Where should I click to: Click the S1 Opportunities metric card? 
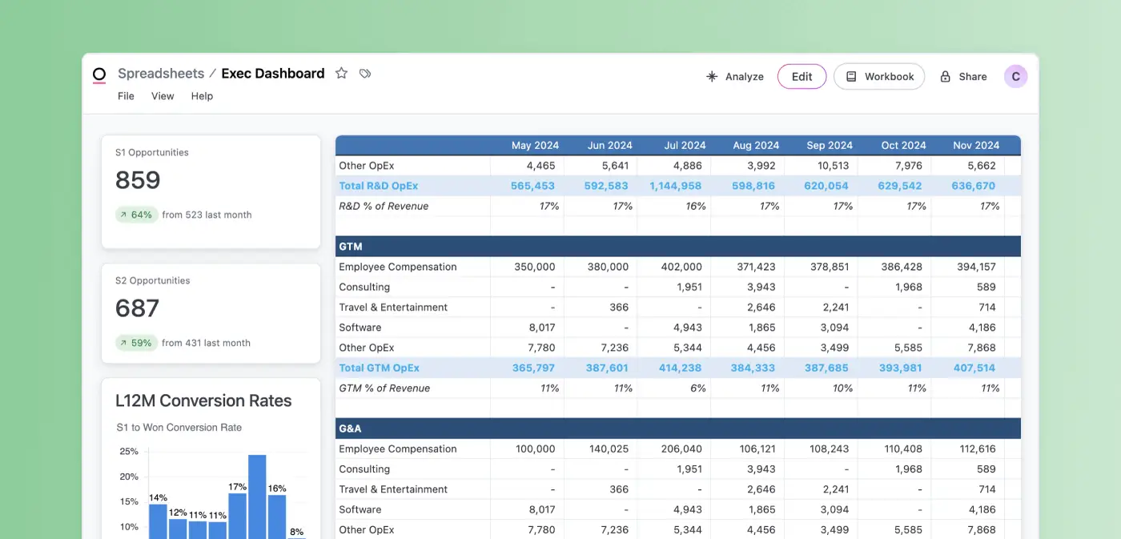coord(211,190)
